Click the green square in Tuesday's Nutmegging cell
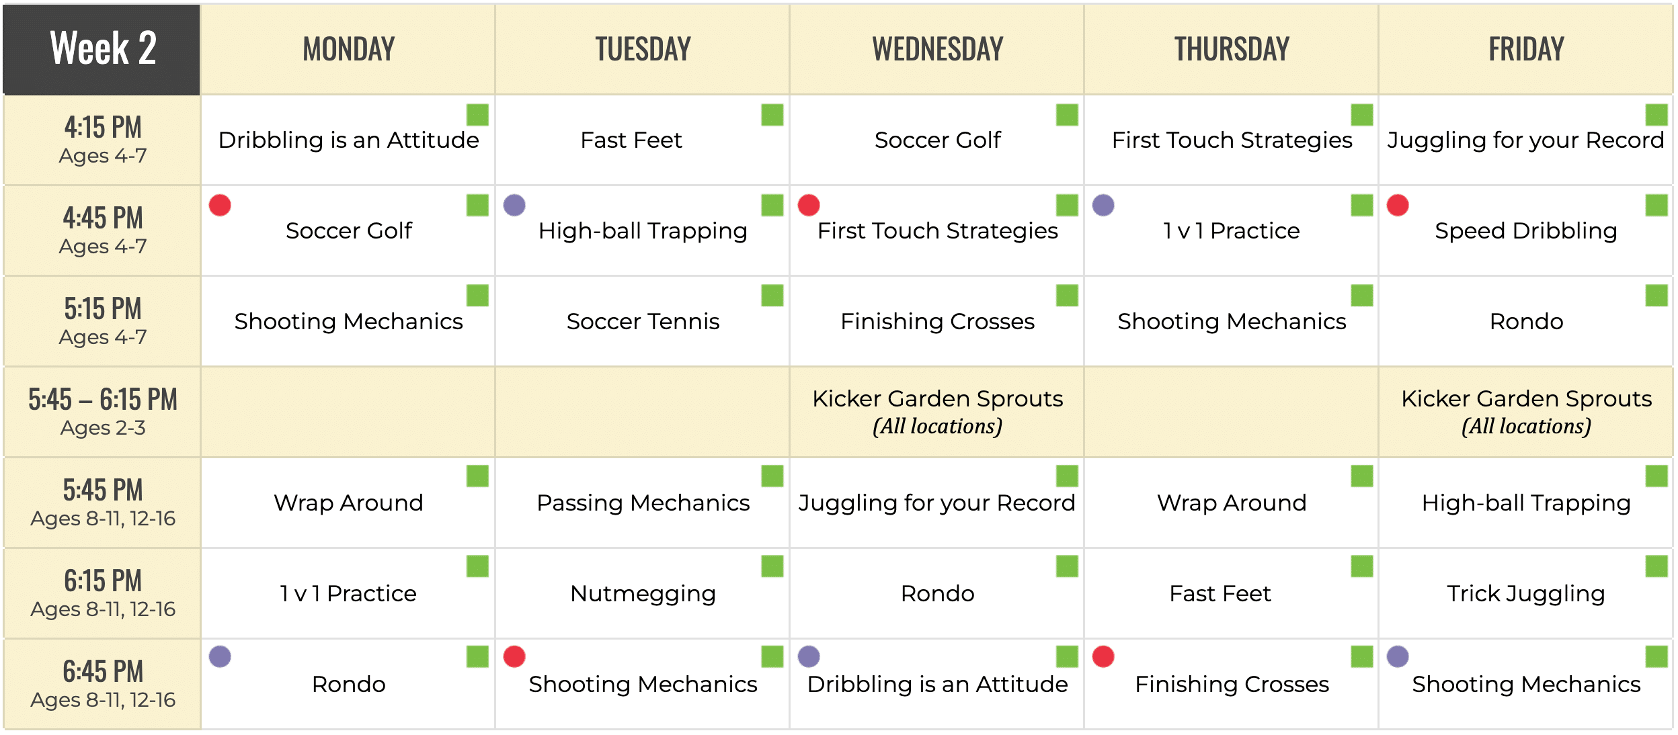 click(x=772, y=566)
